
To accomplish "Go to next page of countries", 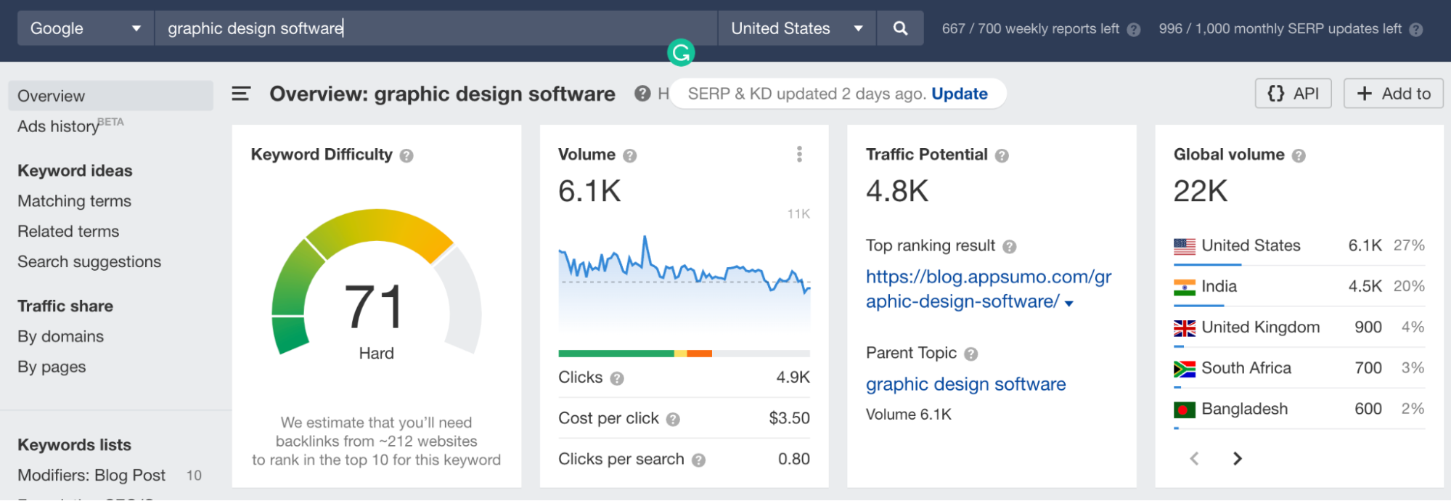I will coord(1238,458).
